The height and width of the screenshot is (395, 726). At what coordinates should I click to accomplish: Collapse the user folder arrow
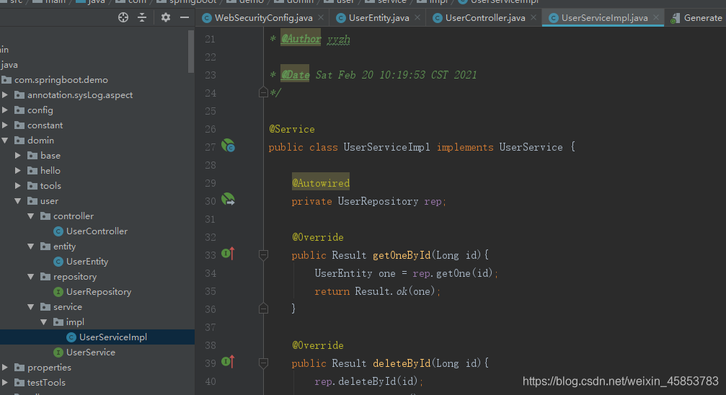pyautogui.click(x=18, y=201)
